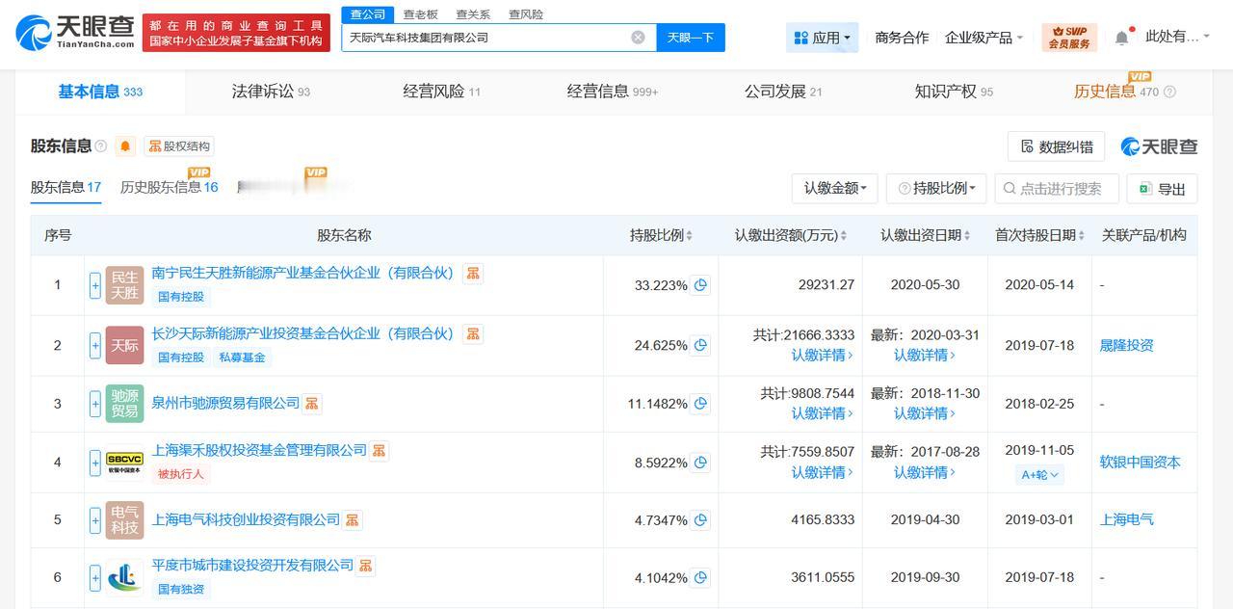The height and width of the screenshot is (609, 1233).
Task: Click the 股权结构 button
Action: click(179, 146)
